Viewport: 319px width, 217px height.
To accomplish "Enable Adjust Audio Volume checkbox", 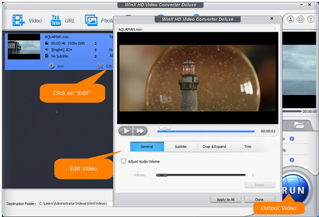I will click(x=123, y=161).
